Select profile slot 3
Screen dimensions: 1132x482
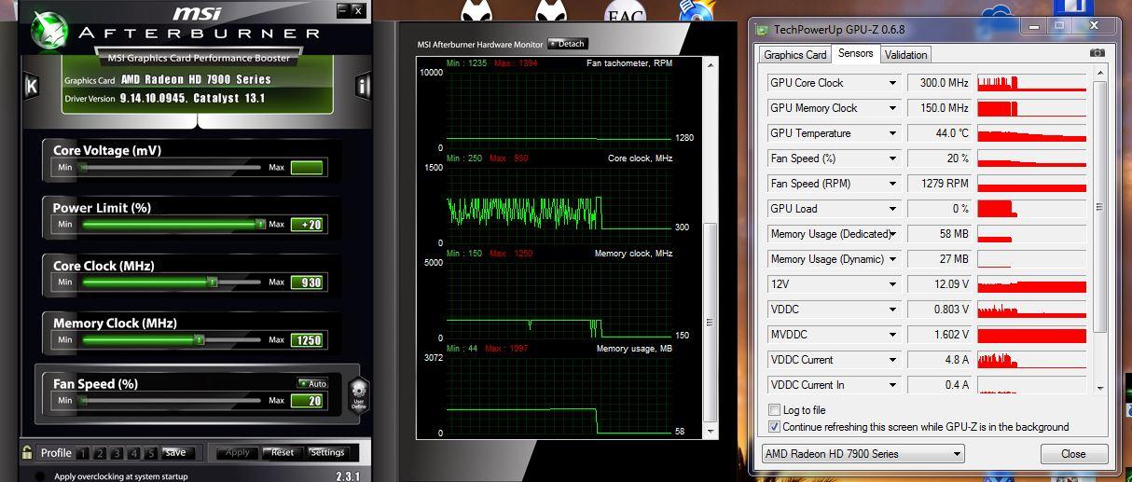click(117, 453)
